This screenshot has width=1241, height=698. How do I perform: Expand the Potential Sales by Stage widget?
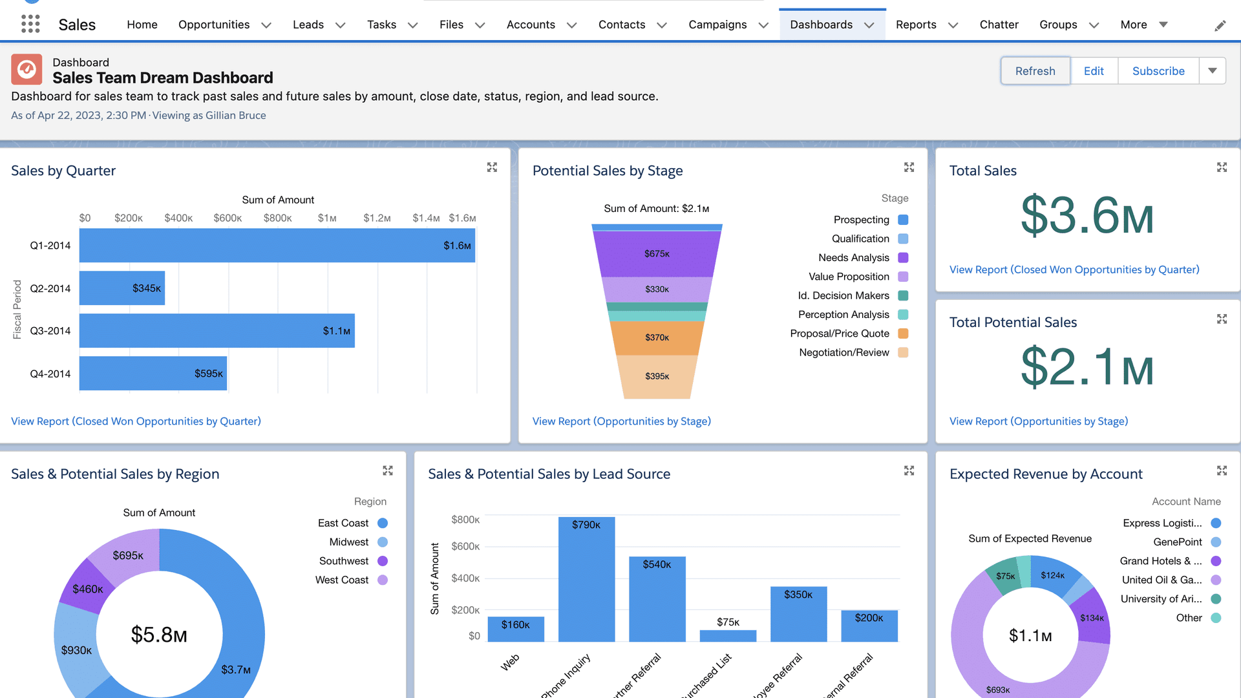[909, 167]
